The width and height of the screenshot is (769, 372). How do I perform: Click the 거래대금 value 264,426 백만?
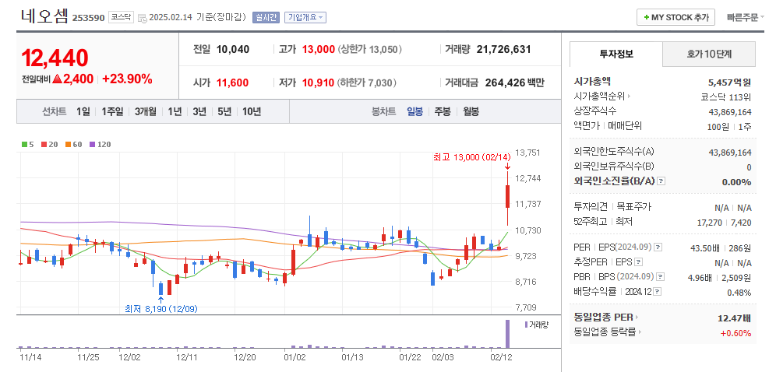[514, 82]
